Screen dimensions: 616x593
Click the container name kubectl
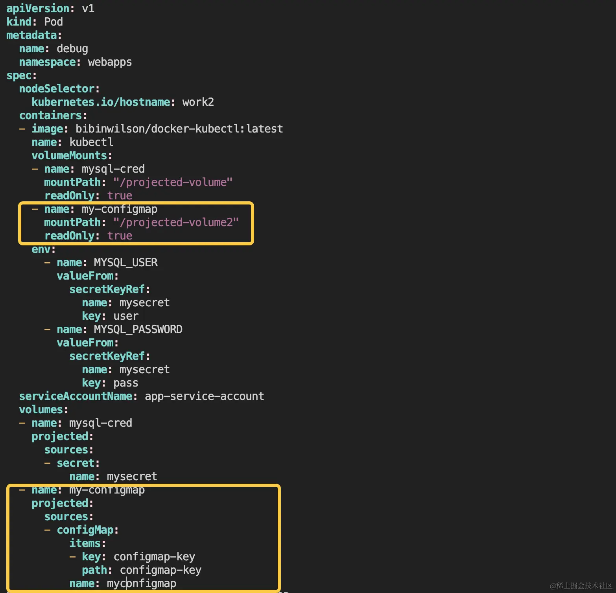[x=91, y=142]
